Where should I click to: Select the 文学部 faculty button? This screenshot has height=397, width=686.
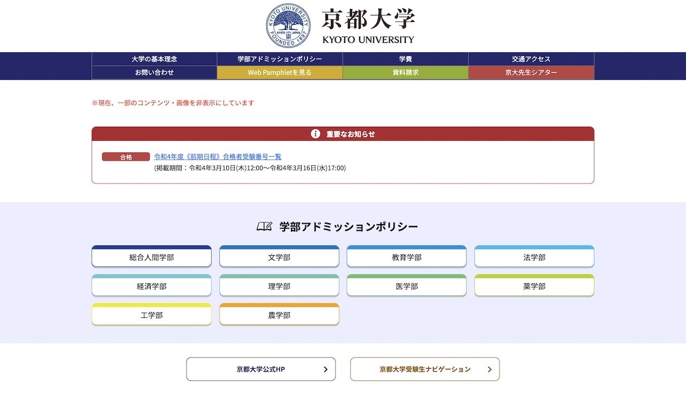point(279,256)
